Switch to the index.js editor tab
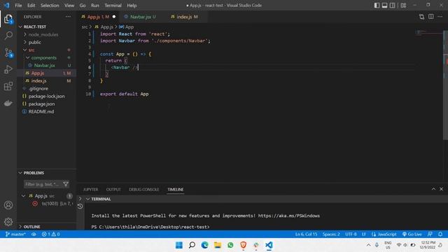 coord(185,17)
